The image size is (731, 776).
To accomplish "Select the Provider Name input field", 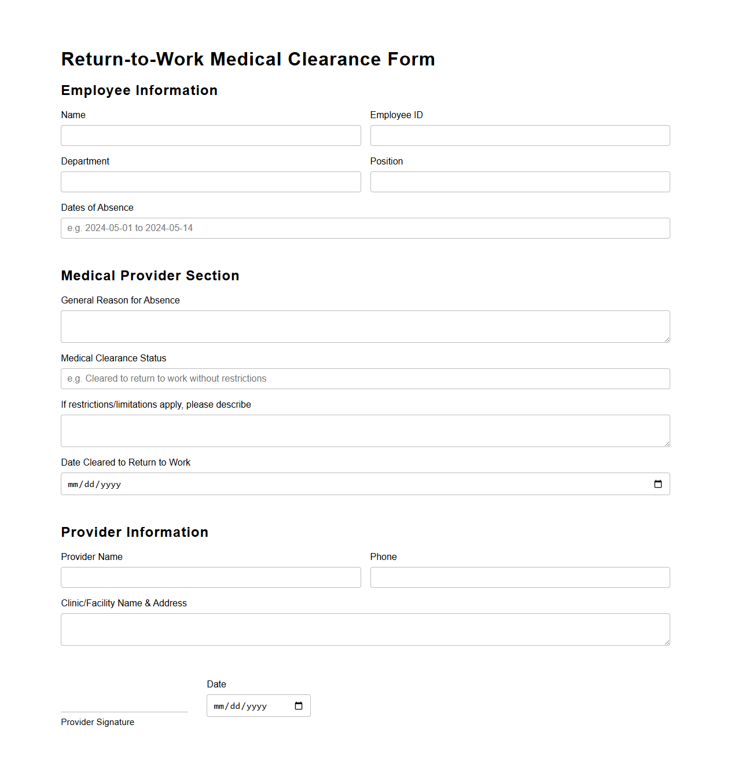I will click(211, 577).
